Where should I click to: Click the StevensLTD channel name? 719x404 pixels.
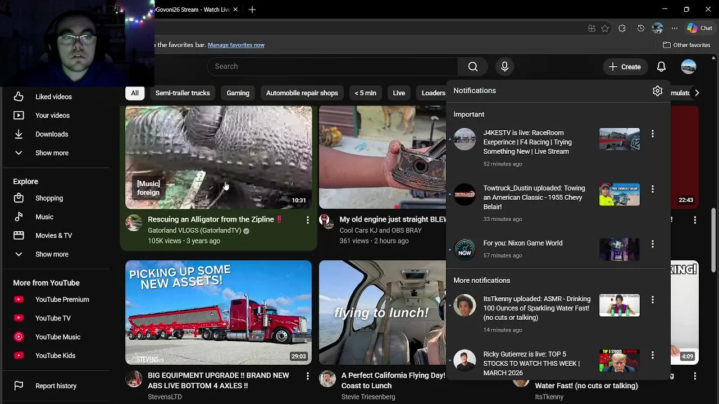point(165,397)
